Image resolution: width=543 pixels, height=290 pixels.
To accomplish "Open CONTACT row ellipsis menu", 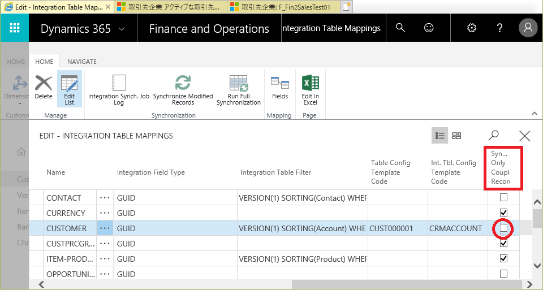I will [x=105, y=198].
